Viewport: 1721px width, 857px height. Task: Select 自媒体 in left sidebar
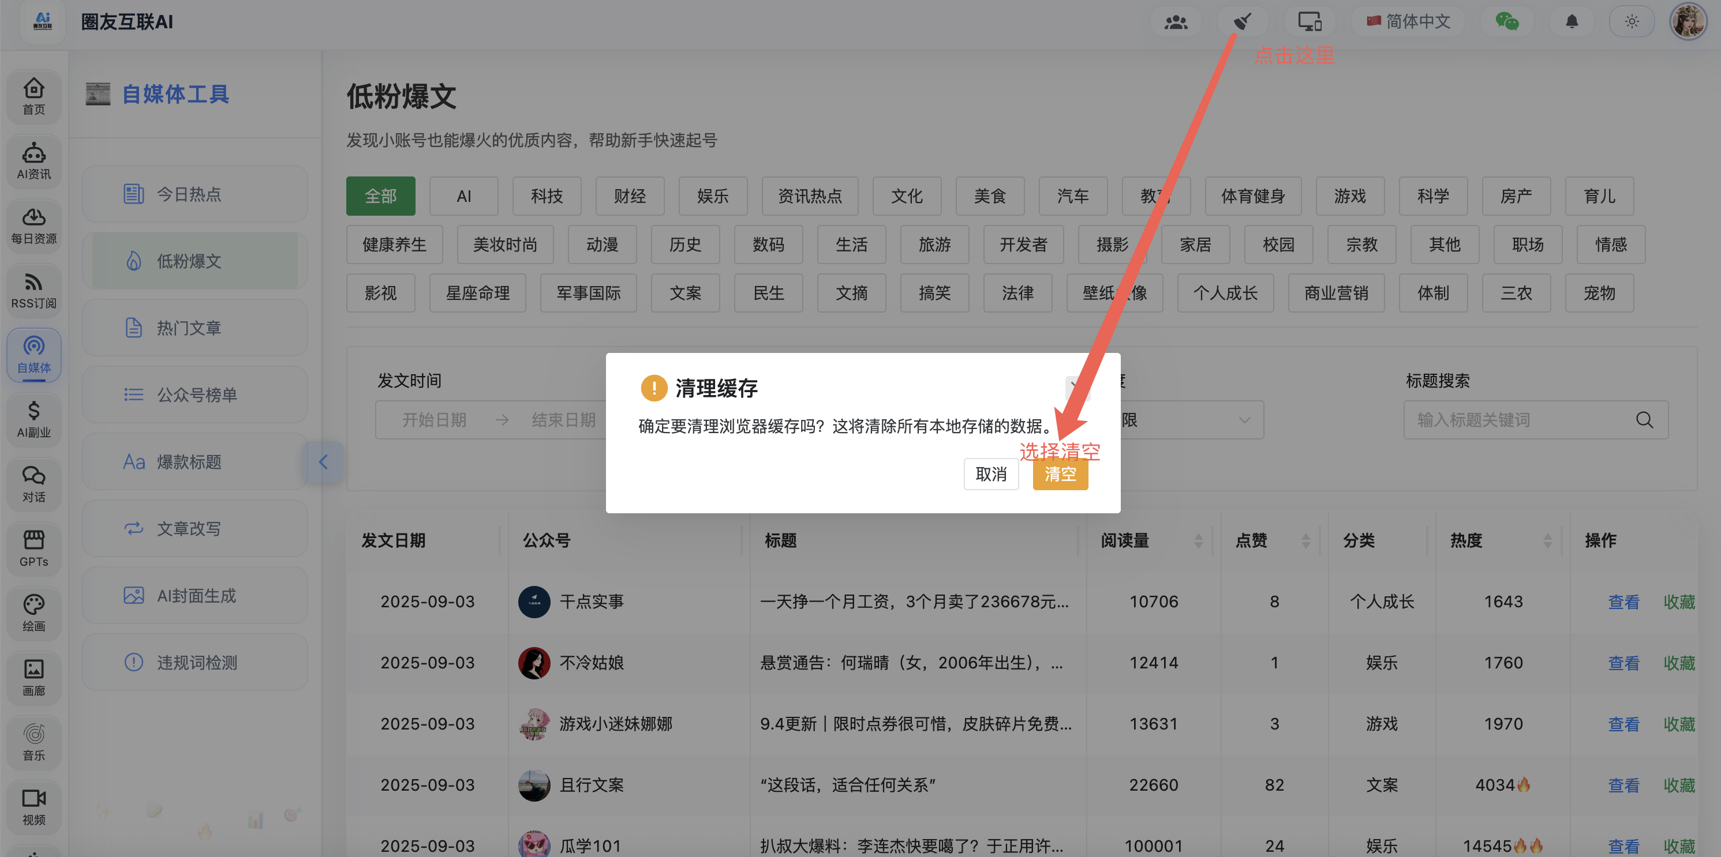(x=34, y=356)
